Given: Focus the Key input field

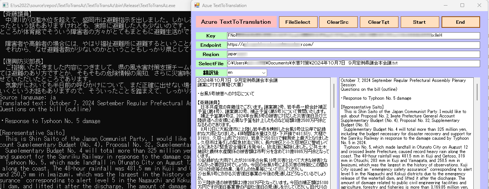Looking at the screenshot, I should (x=353, y=36).
